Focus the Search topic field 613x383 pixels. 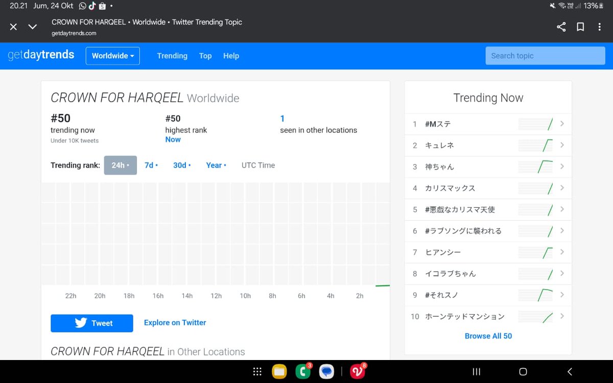545,56
